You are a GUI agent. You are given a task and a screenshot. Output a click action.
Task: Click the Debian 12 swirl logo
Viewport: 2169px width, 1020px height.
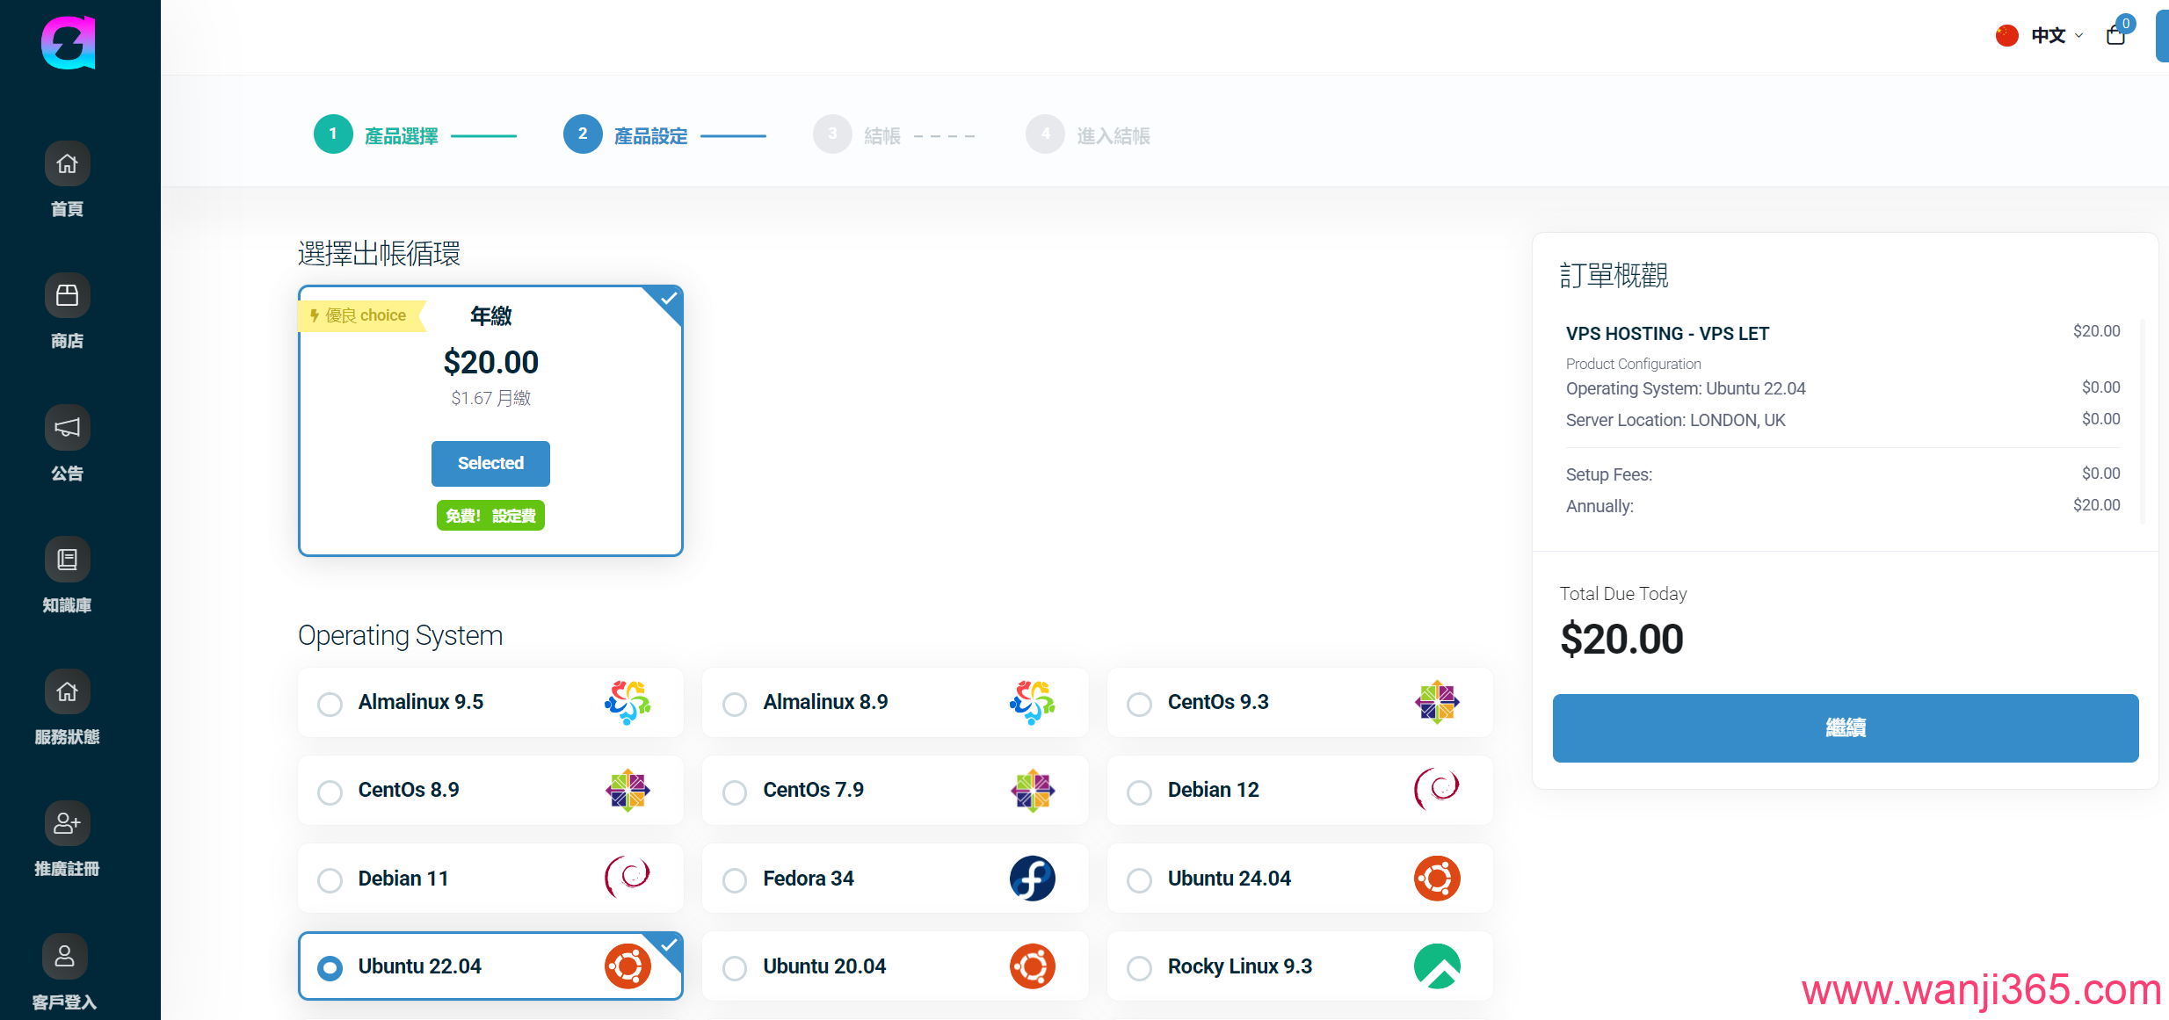pos(1437,789)
